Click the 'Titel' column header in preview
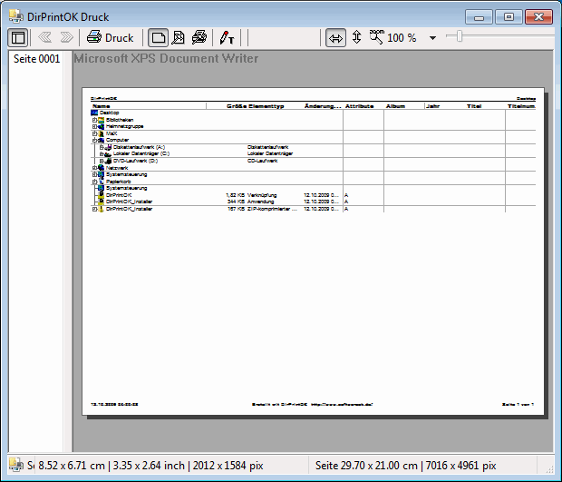This screenshot has width=562, height=482. (x=474, y=106)
